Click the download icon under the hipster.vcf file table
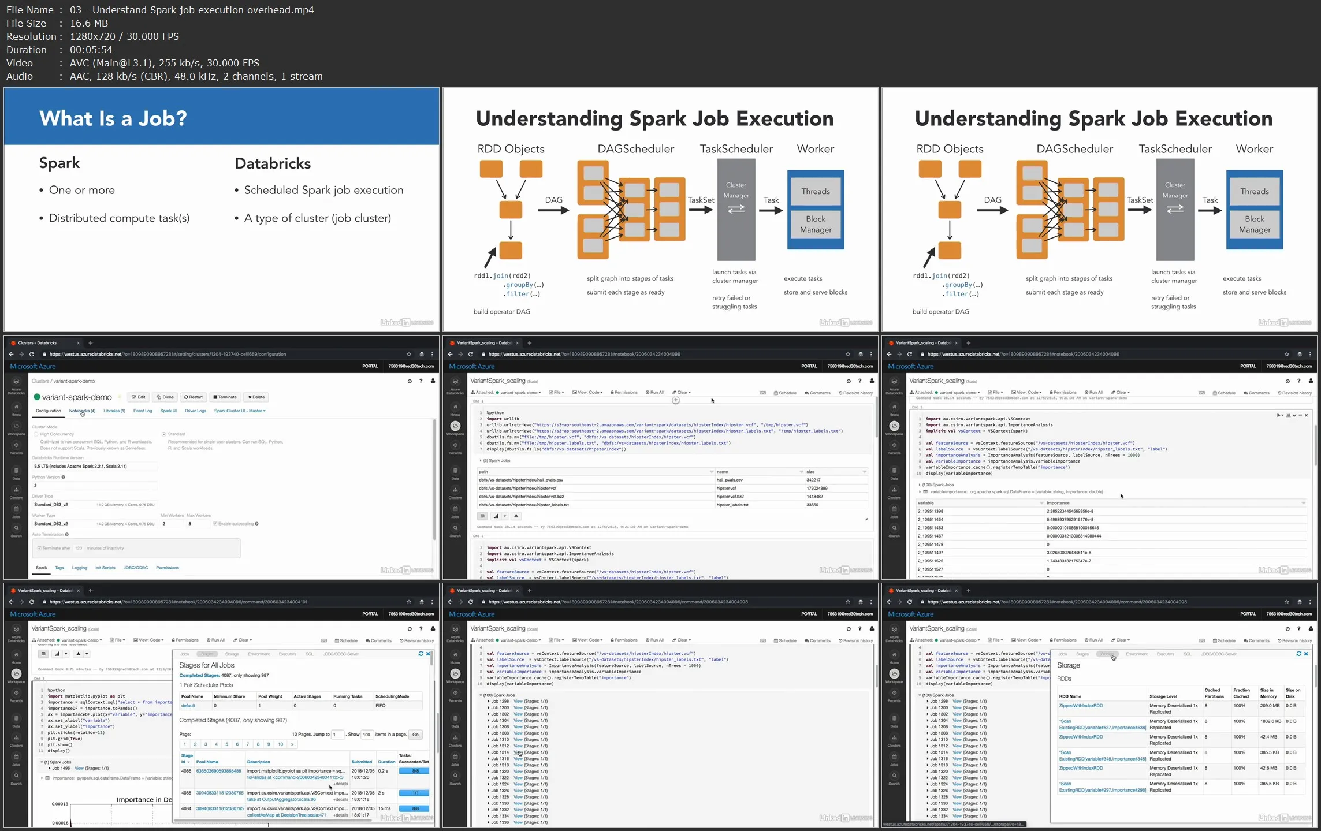Image resolution: width=1321 pixels, height=831 pixels. click(516, 516)
